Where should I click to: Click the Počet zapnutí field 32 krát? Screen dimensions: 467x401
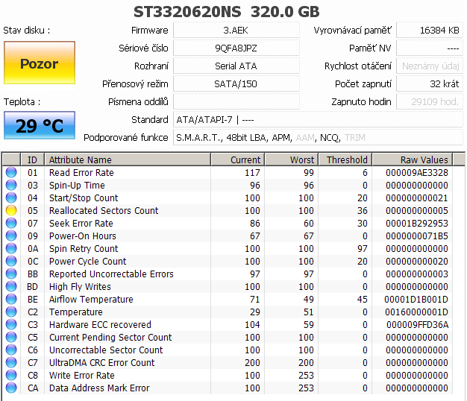click(430, 83)
